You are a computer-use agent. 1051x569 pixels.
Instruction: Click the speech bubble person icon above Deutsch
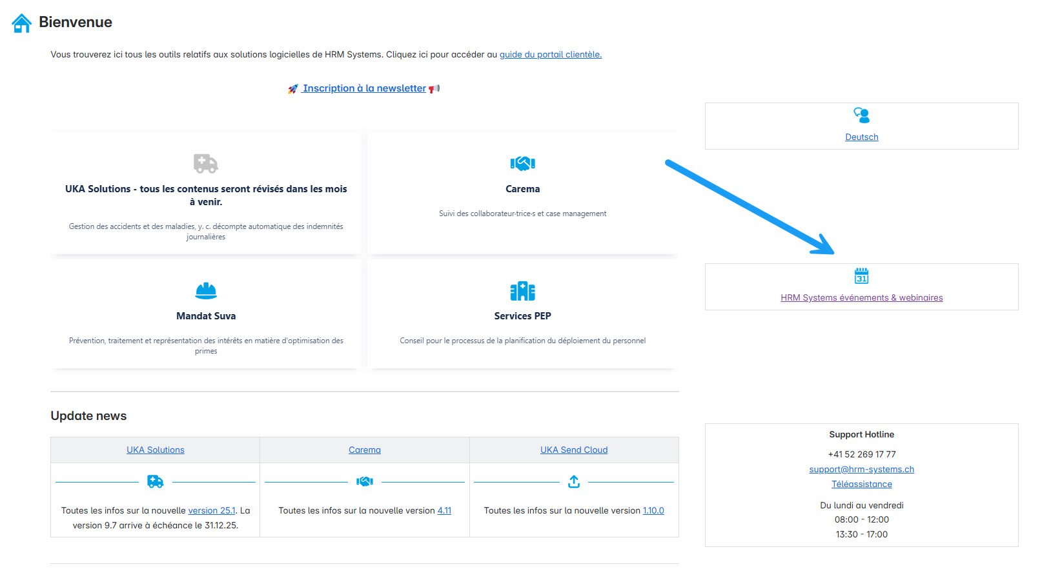[862, 115]
